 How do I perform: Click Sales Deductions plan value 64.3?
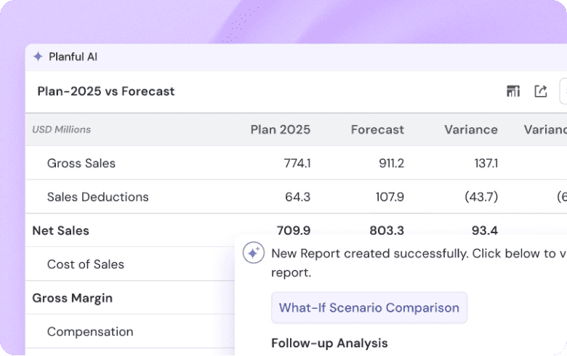point(297,197)
